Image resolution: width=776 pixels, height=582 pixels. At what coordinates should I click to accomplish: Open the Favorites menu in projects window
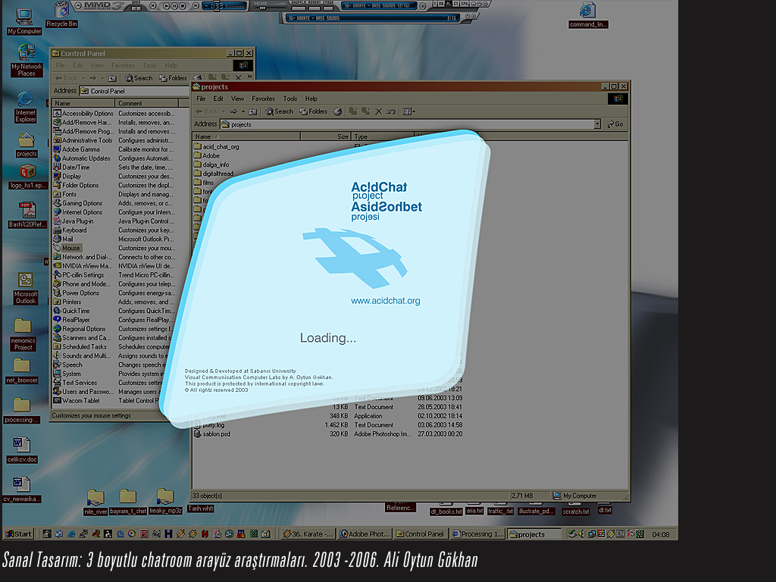click(x=263, y=99)
